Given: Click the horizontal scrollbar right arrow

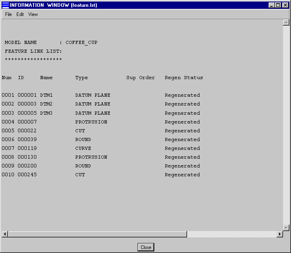Looking at the screenshot, I should pyautogui.click(x=280, y=234).
